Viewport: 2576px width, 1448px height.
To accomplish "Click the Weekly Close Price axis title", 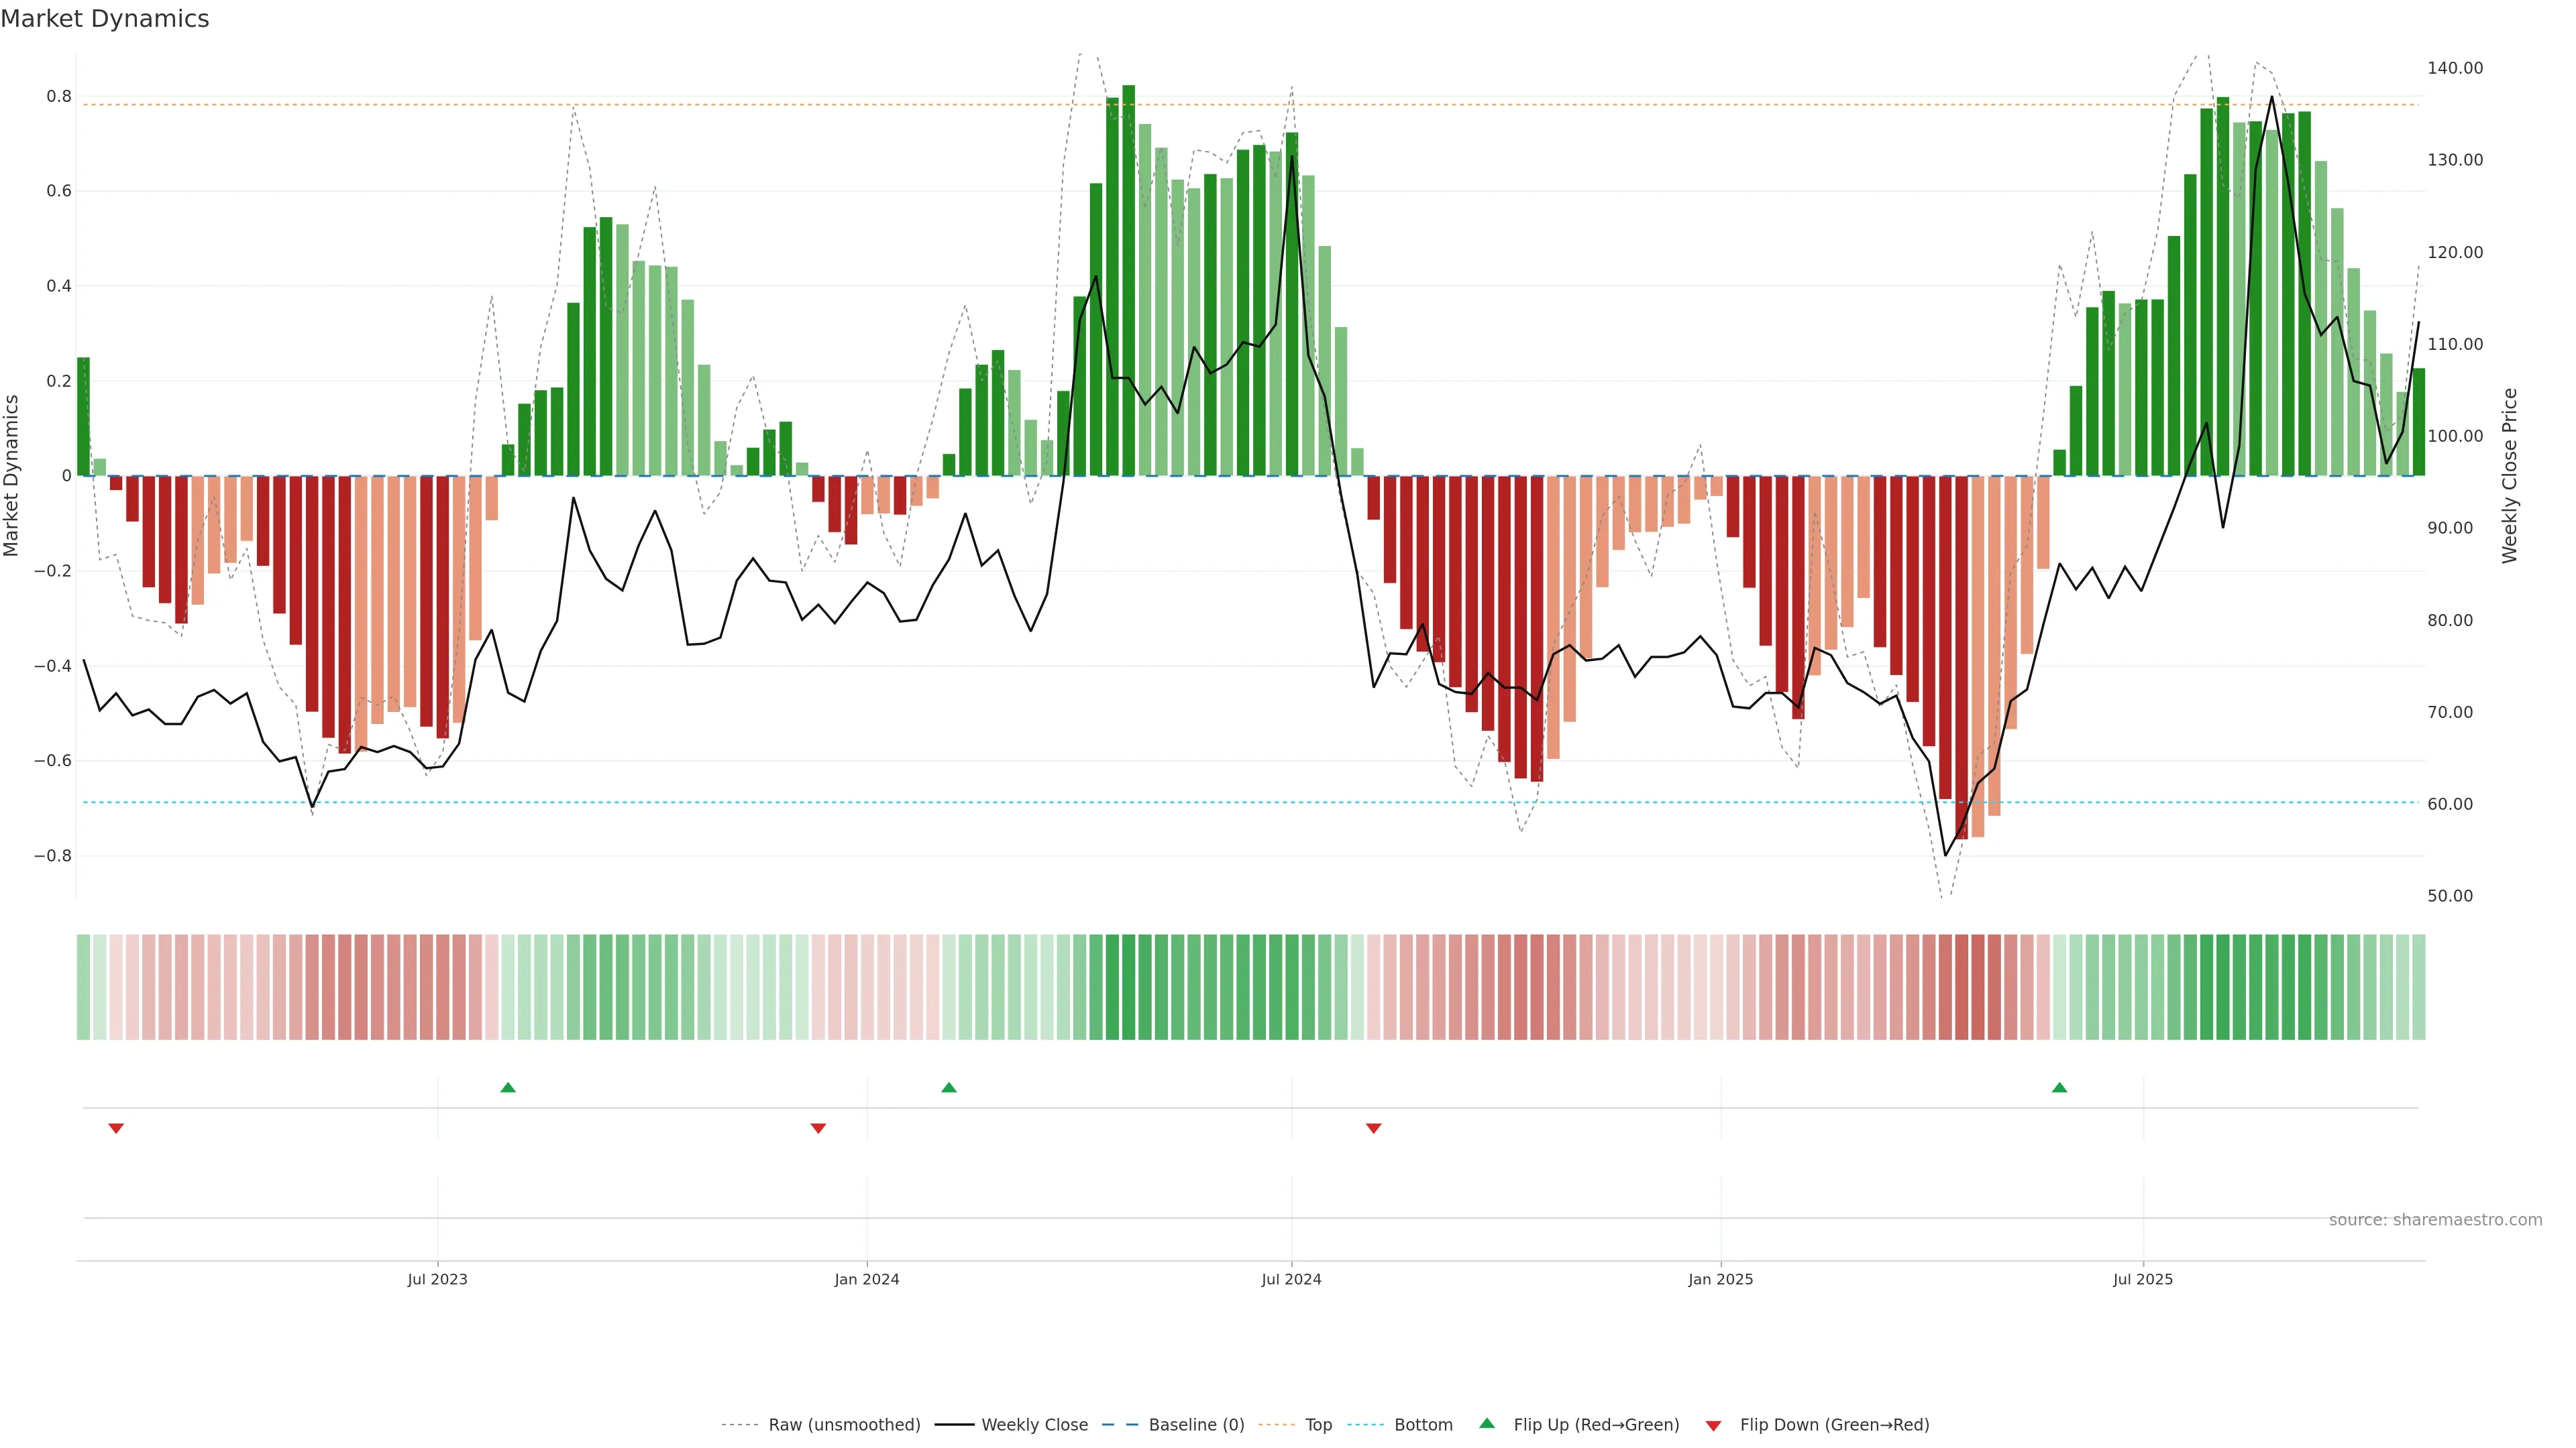I will coord(2509,476).
